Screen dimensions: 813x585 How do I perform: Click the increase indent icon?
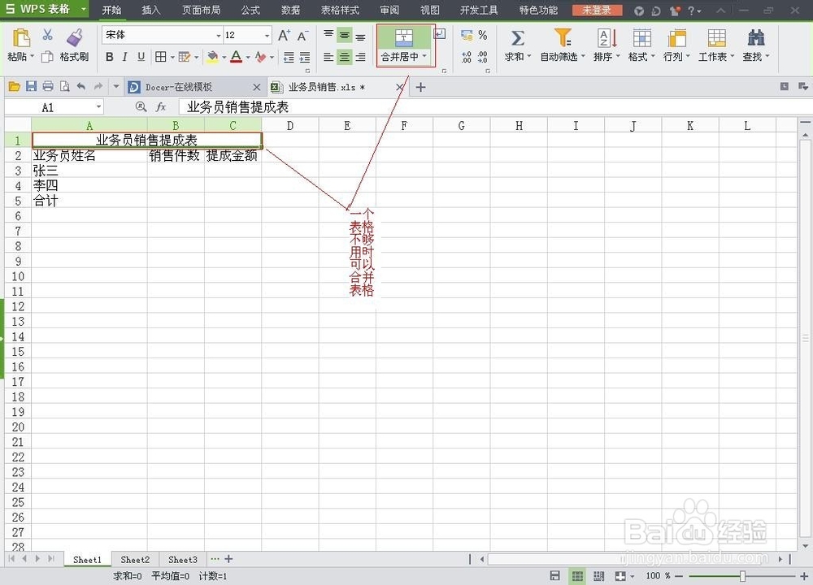click(x=305, y=57)
